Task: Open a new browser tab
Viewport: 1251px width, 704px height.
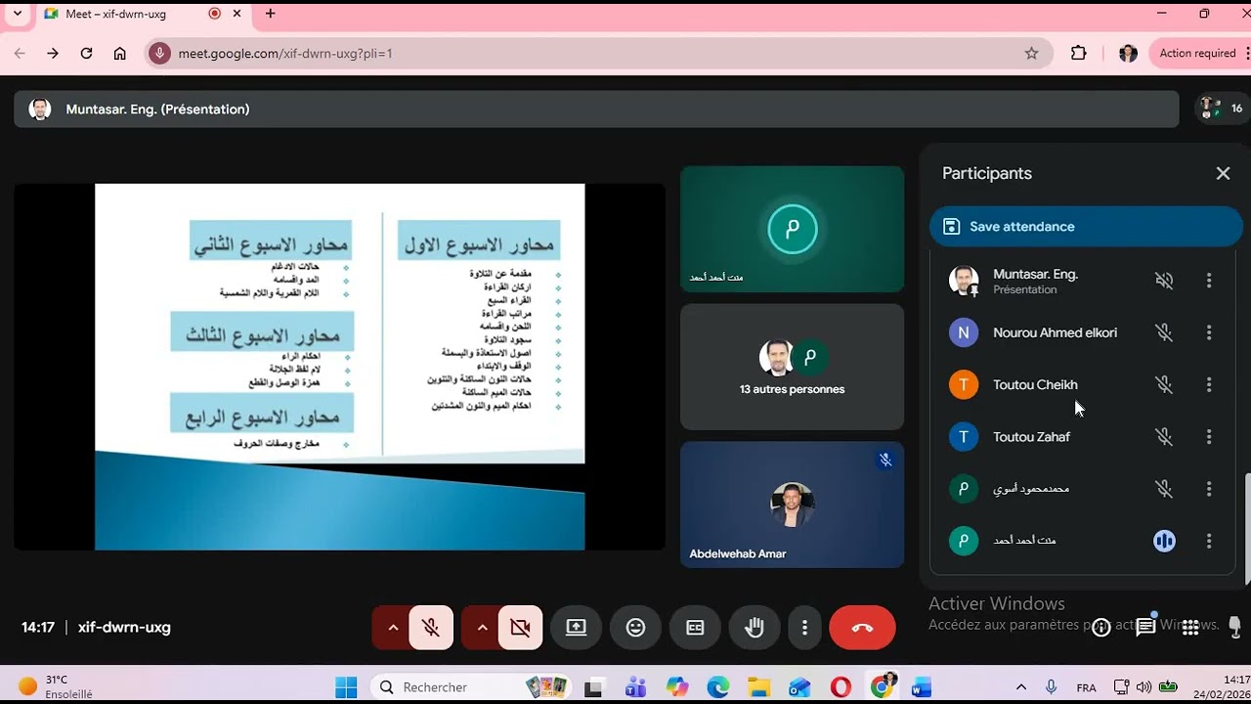Action: click(271, 14)
